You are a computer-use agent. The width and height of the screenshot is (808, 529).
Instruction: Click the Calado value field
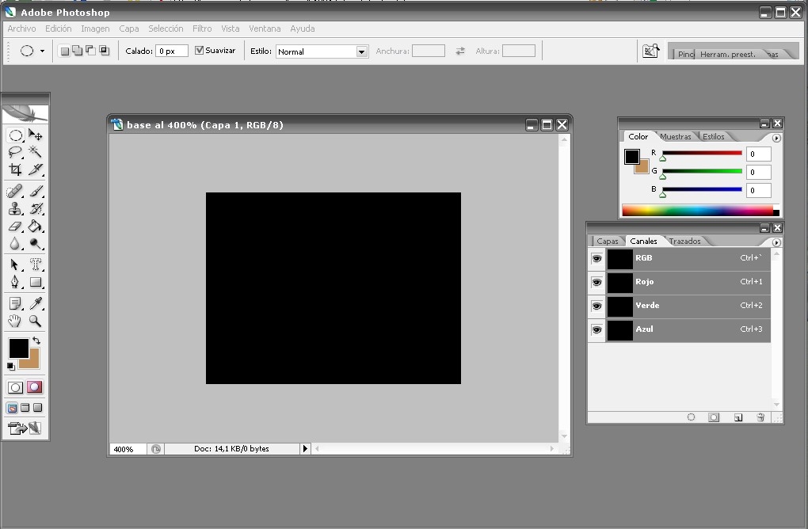pyautogui.click(x=172, y=51)
